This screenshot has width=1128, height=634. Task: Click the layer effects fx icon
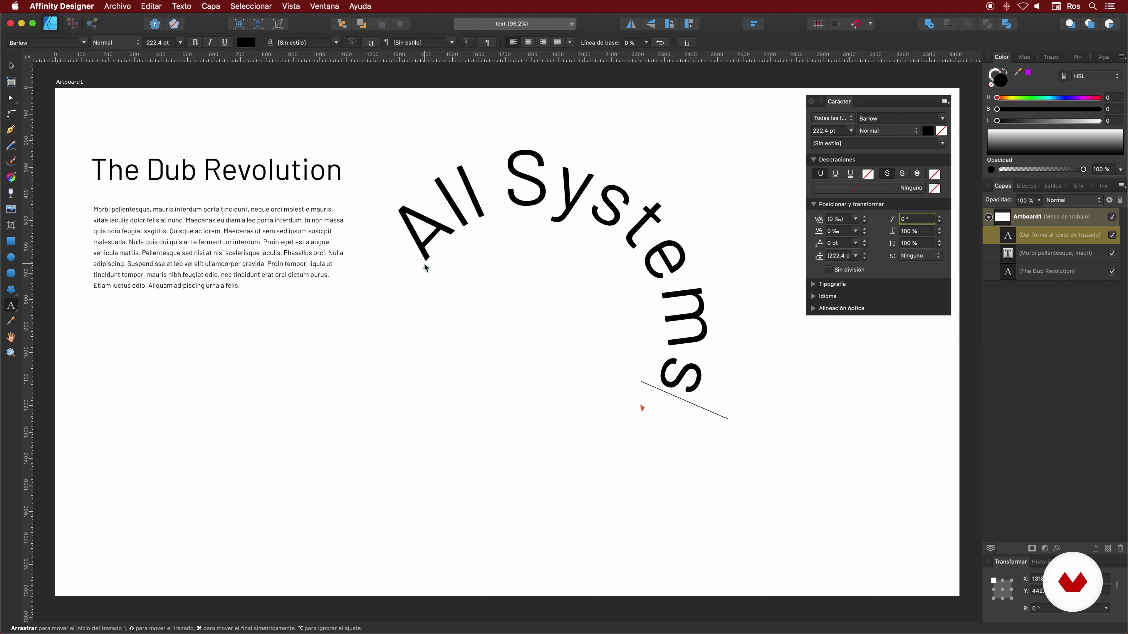point(1057,548)
